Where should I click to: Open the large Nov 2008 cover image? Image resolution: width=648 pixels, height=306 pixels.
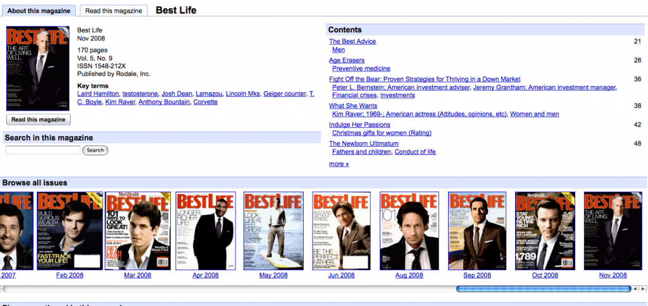(37, 68)
